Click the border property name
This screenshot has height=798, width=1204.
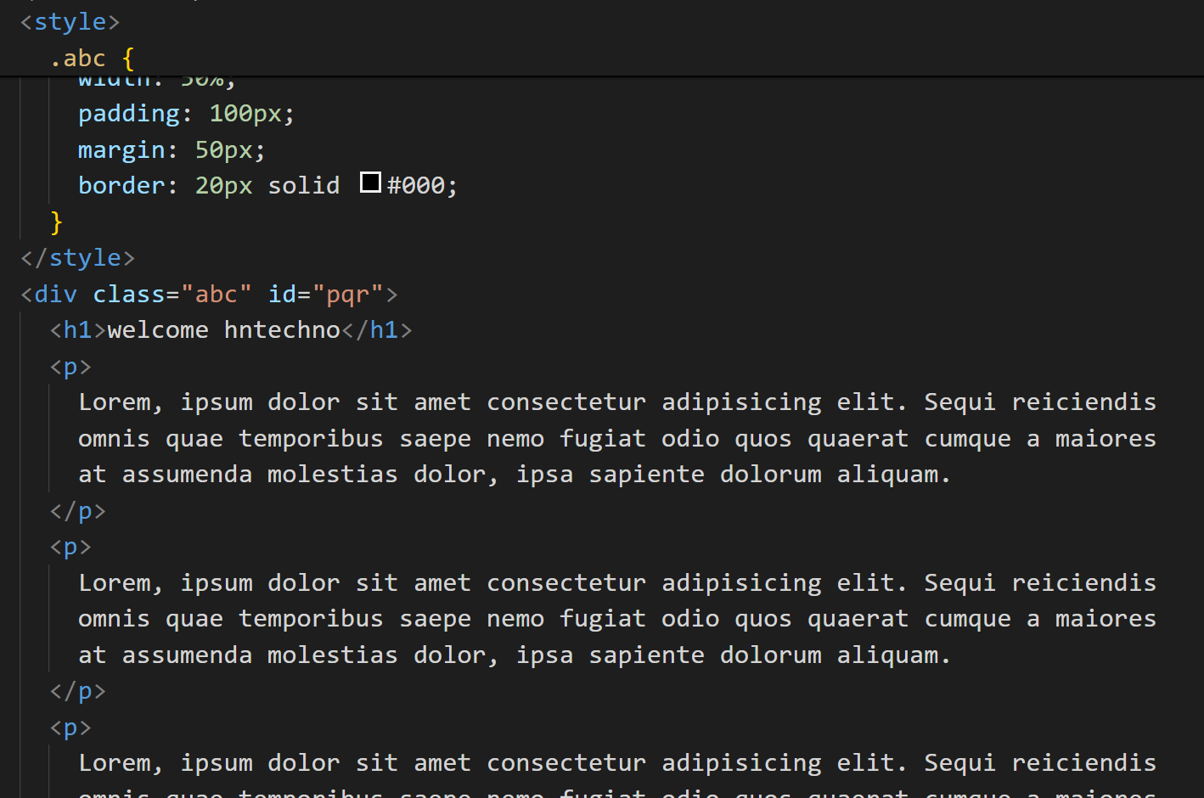pos(121,186)
